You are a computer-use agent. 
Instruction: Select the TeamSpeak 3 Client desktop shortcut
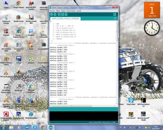(19, 47)
